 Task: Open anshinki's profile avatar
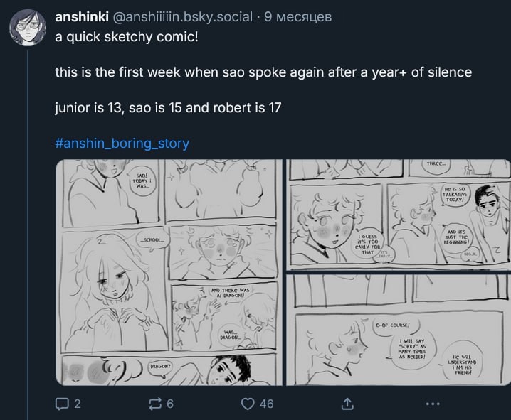pos(27,27)
